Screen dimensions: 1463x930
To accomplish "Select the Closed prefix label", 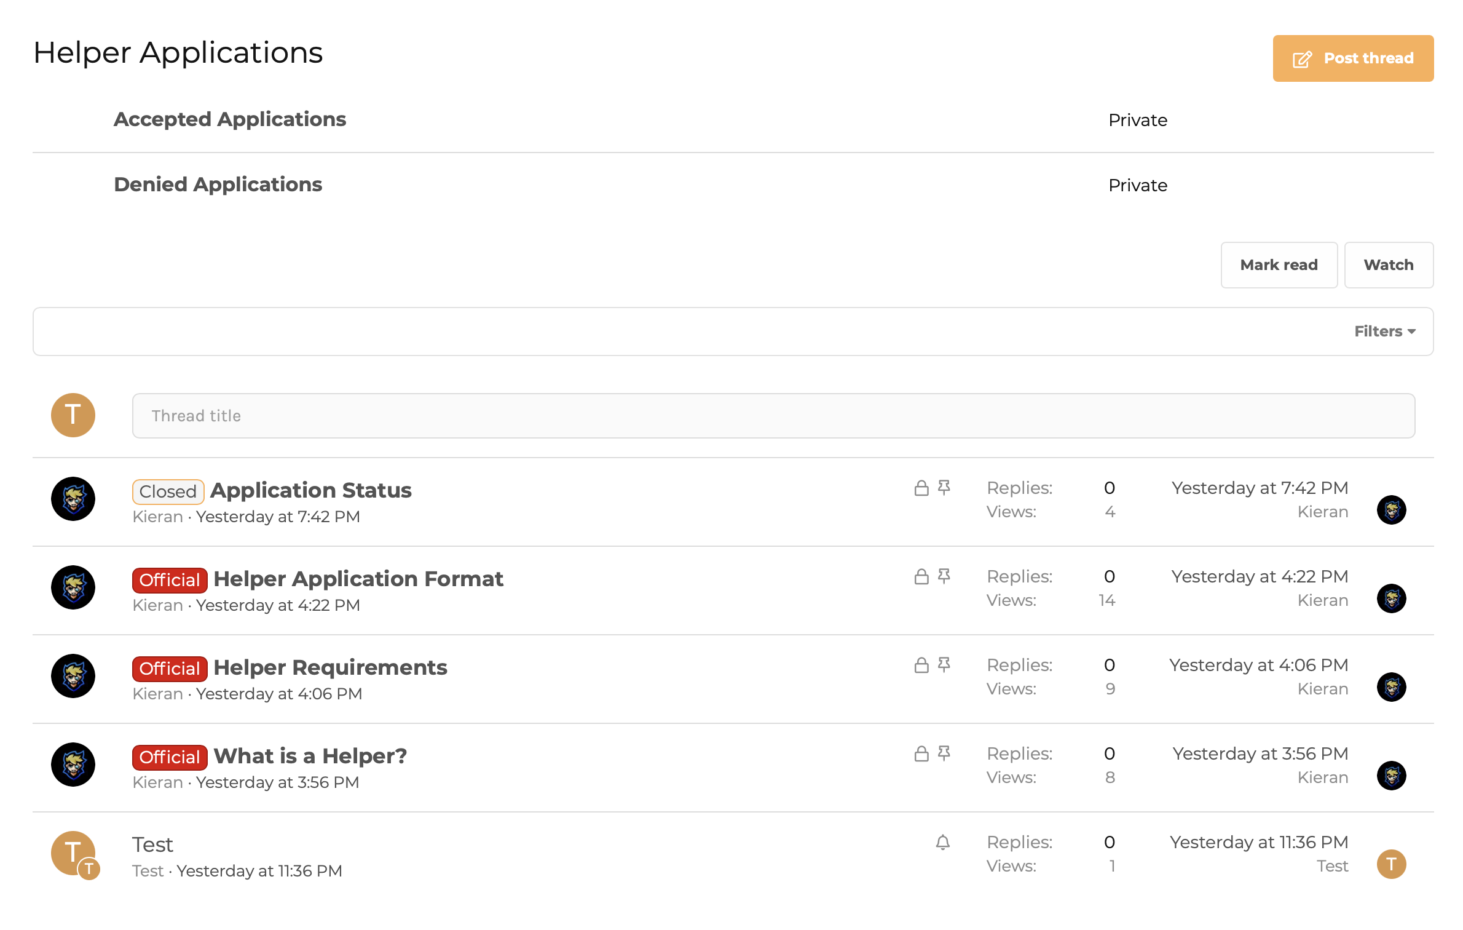I will (x=168, y=491).
